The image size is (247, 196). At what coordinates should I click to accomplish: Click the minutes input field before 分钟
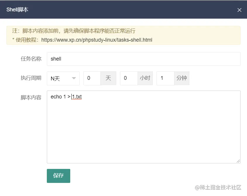point(165,78)
